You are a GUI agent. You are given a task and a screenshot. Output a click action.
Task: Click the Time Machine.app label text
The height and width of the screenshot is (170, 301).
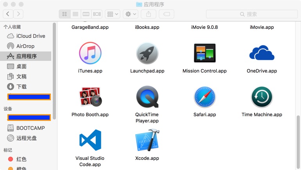pyautogui.click(x=262, y=115)
